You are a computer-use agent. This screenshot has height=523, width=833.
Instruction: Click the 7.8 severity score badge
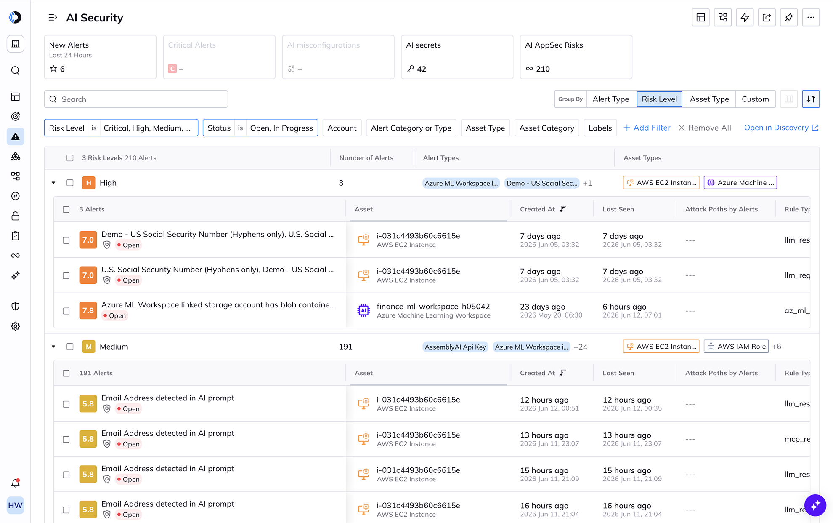(x=88, y=311)
